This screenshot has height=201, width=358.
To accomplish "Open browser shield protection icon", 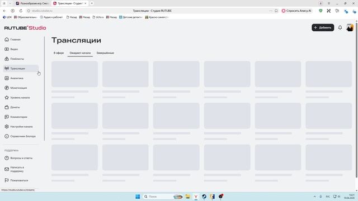I will (321, 11).
